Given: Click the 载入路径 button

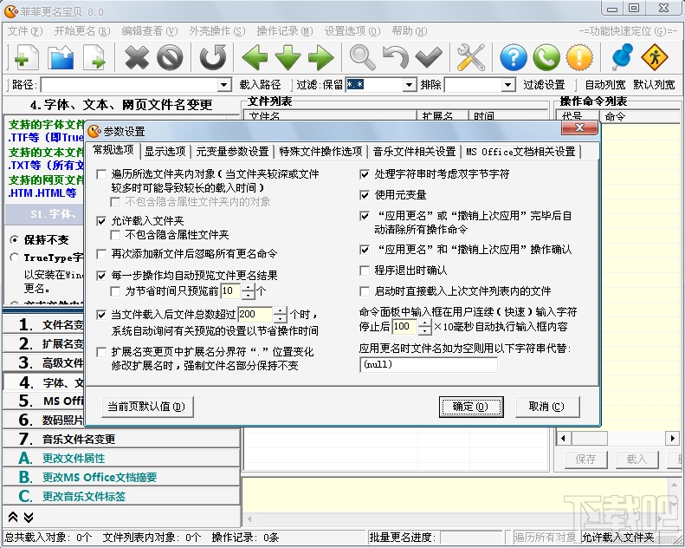Looking at the screenshot, I should [x=260, y=84].
